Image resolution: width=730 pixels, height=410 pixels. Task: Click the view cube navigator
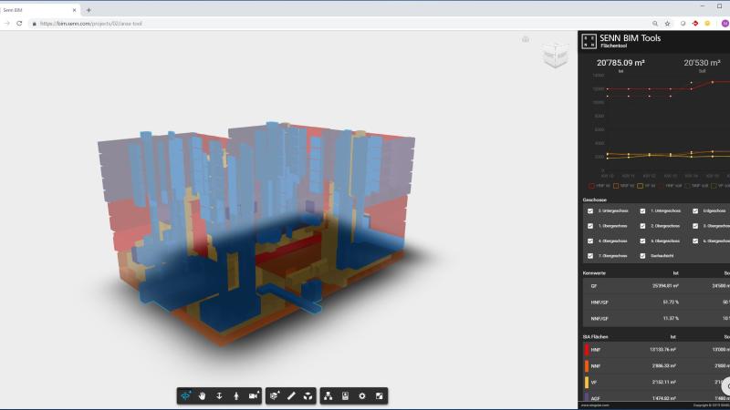tap(555, 56)
